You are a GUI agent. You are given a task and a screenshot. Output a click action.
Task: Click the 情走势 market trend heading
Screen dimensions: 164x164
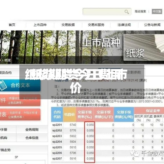[x=5, y=150]
